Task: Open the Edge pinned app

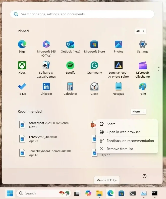Action: click(22, 46)
